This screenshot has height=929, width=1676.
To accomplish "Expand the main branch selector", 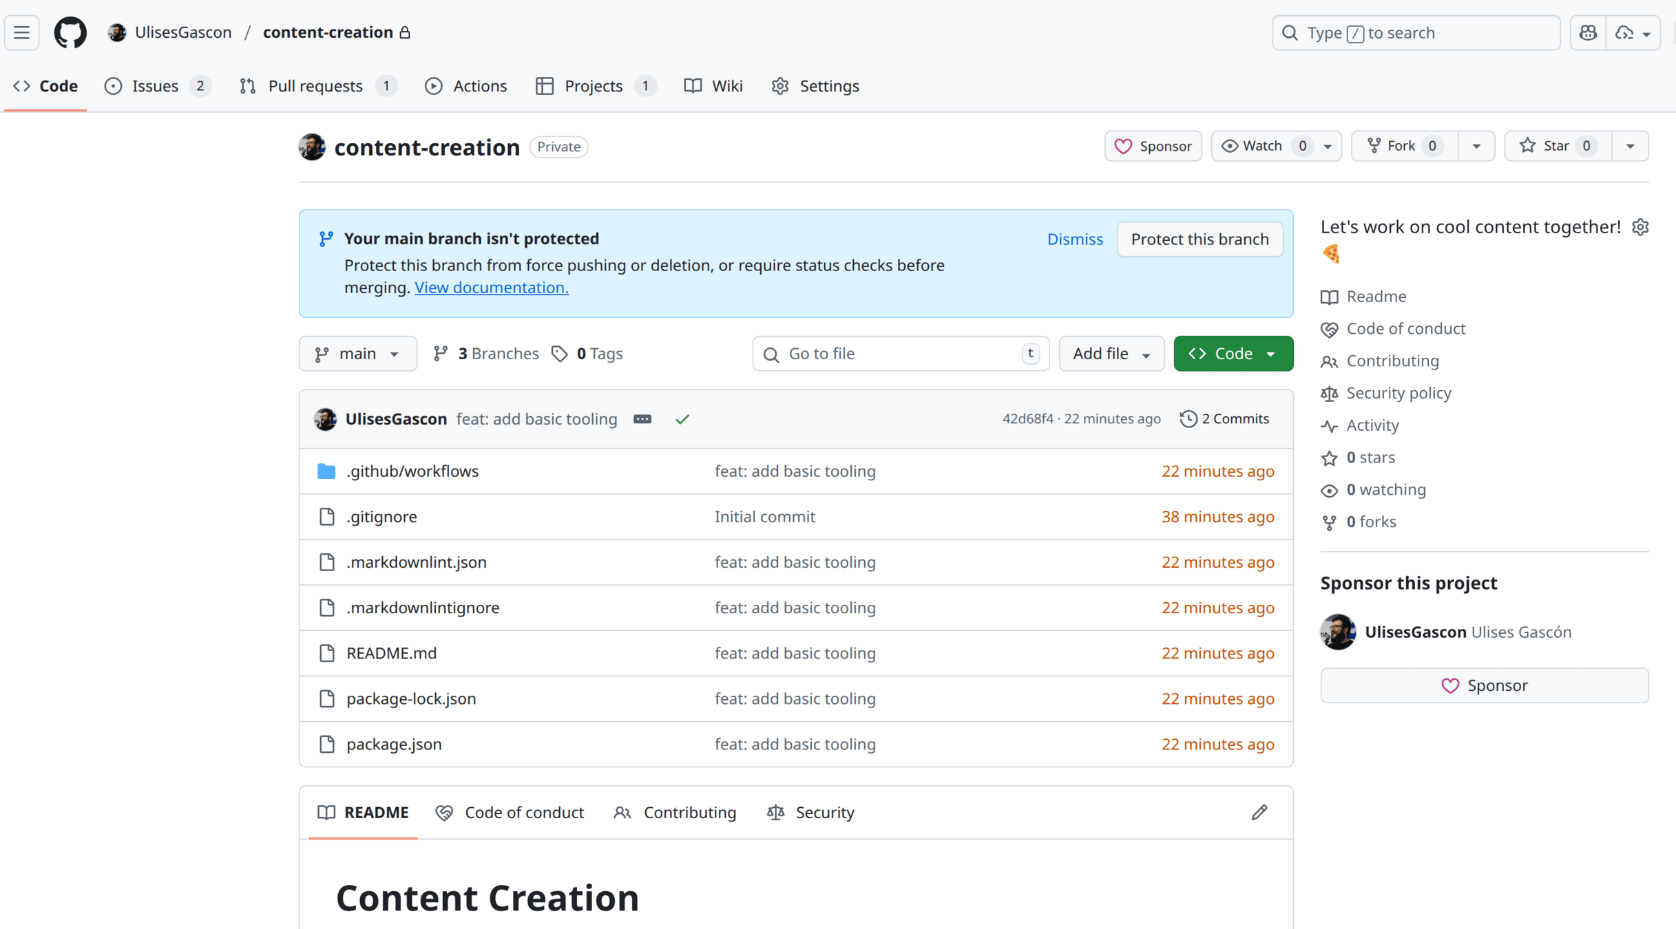I will pos(357,354).
